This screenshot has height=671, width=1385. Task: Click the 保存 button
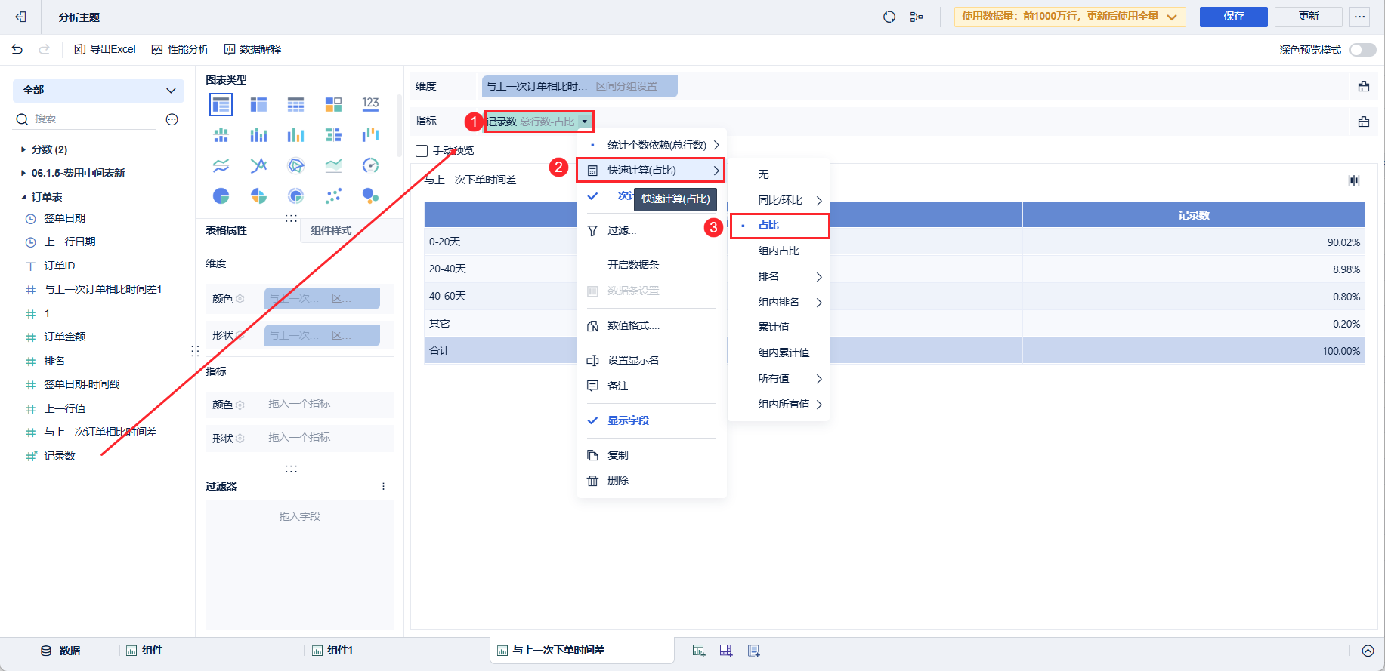pos(1234,17)
